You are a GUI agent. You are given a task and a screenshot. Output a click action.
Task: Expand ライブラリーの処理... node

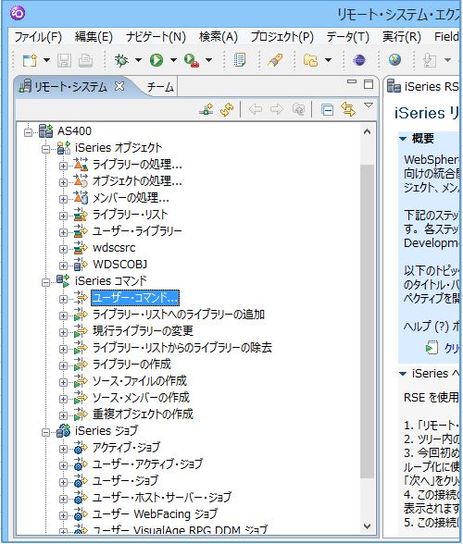pyautogui.click(x=63, y=166)
